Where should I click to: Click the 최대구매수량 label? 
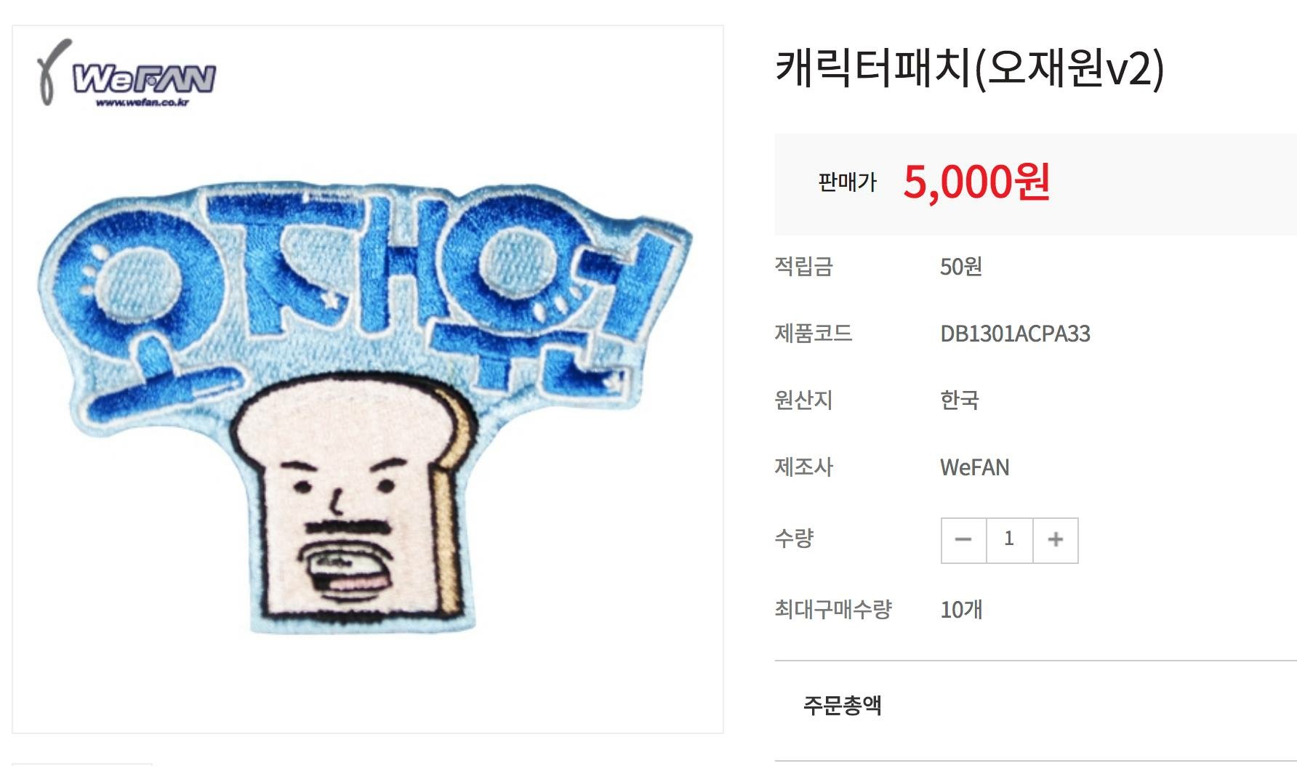[x=833, y=610]
